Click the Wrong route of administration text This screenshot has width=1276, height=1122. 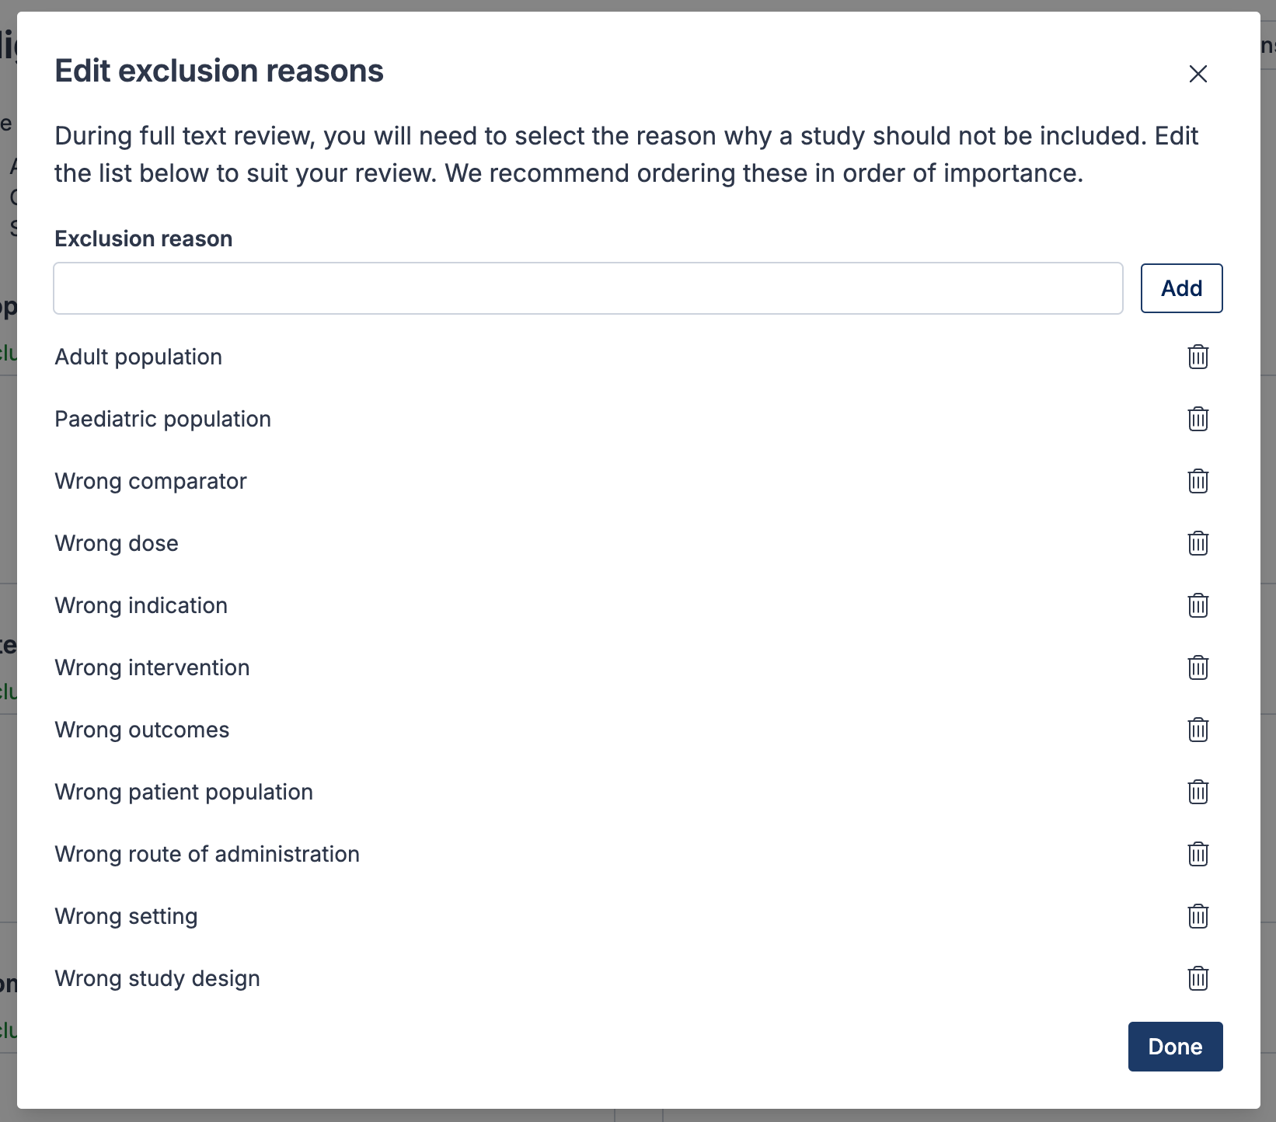[207, 854]
